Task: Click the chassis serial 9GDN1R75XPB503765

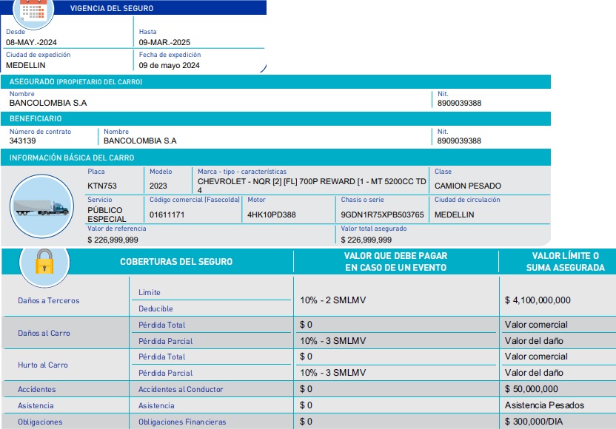Action: coord(382,214)
